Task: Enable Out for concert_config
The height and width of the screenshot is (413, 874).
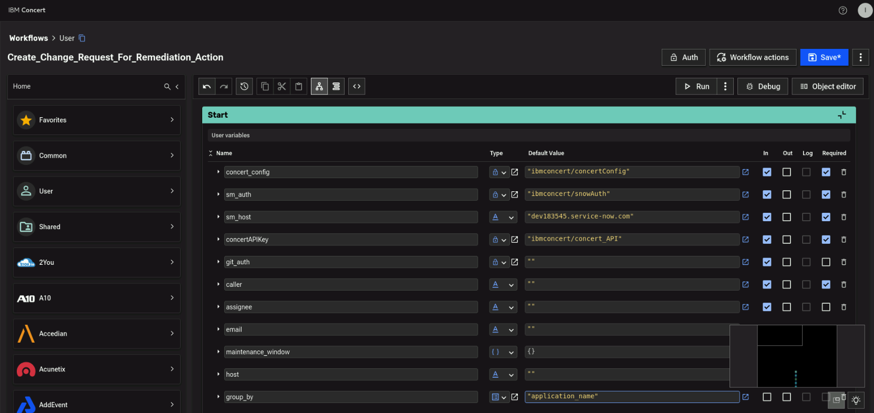Action: (787, 172)
